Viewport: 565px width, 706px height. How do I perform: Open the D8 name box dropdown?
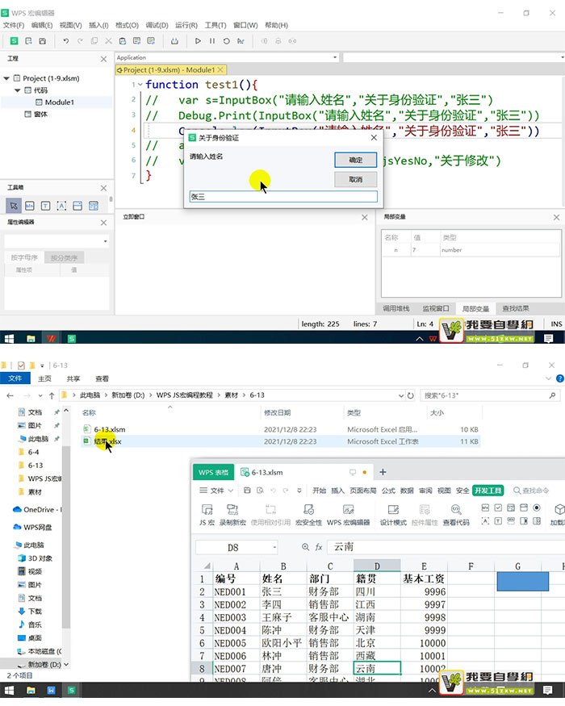tap(274, 548)
